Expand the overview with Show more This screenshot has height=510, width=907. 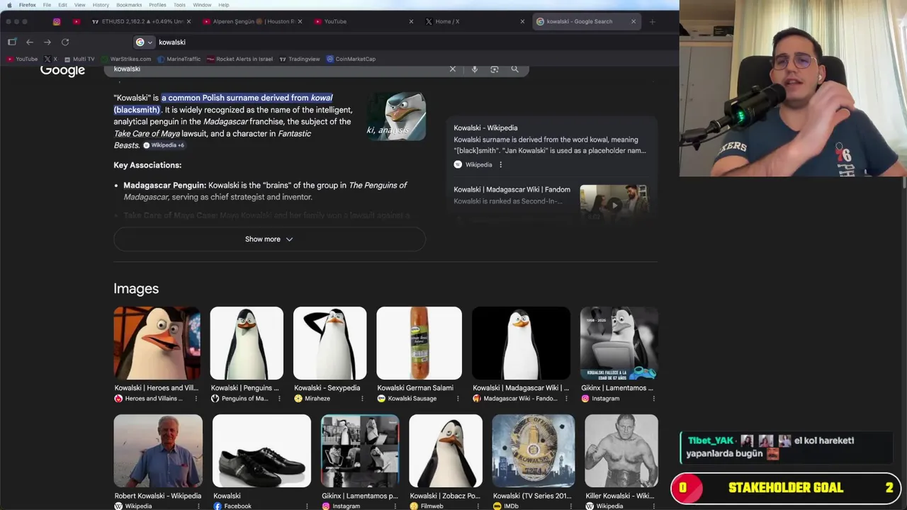269,239
